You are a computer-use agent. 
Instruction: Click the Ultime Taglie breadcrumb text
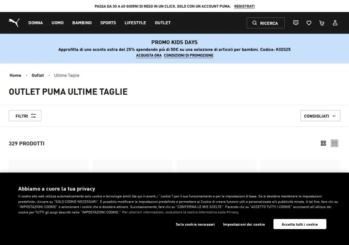point(66,75)
